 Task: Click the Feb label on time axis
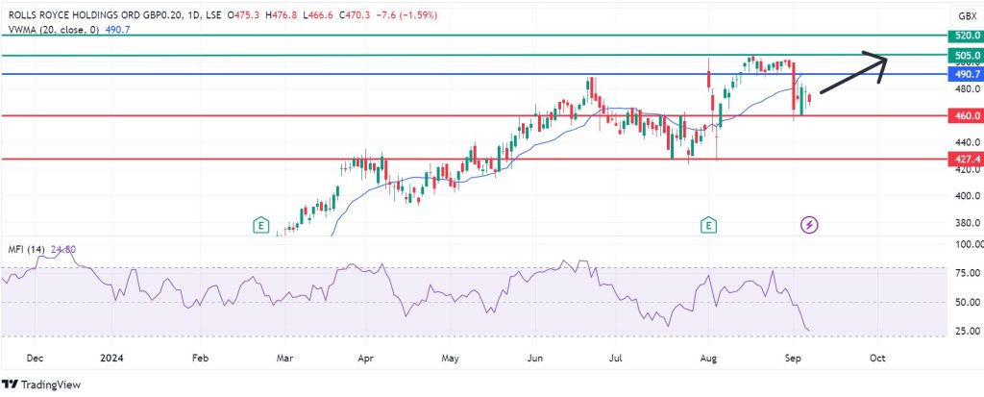coord(199,358)
